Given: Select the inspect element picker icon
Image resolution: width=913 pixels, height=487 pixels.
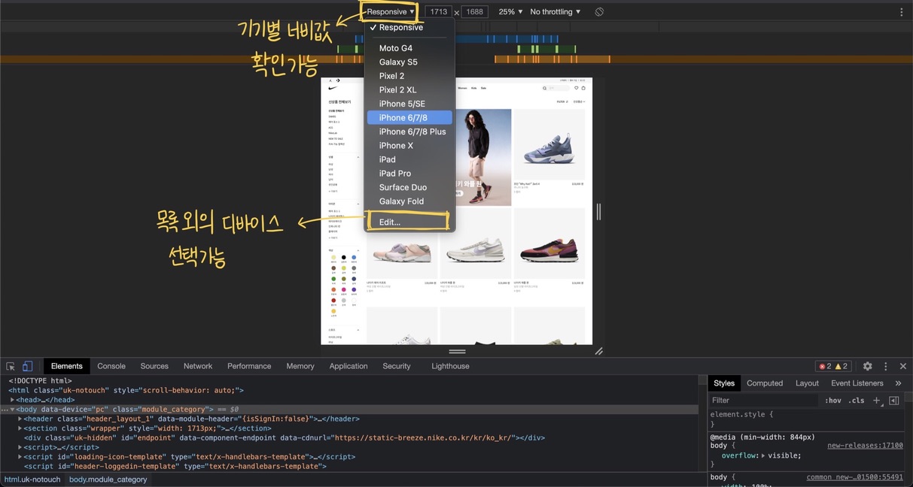Looking at the screenshot, I should (11, 366).
